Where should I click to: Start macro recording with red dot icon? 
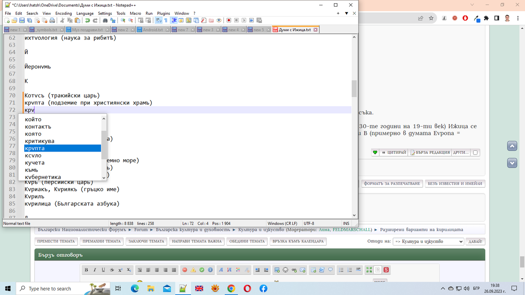(228, 20)
